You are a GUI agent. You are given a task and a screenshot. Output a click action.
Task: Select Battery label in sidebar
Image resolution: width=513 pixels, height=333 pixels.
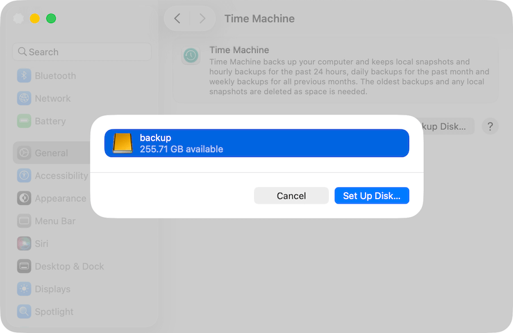click(51, 121)
